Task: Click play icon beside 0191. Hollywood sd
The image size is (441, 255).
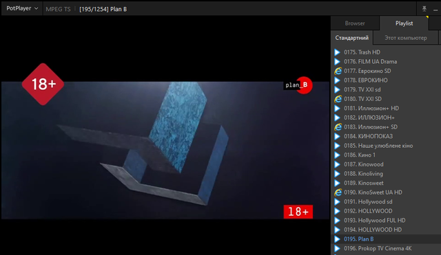Action: 337,201
